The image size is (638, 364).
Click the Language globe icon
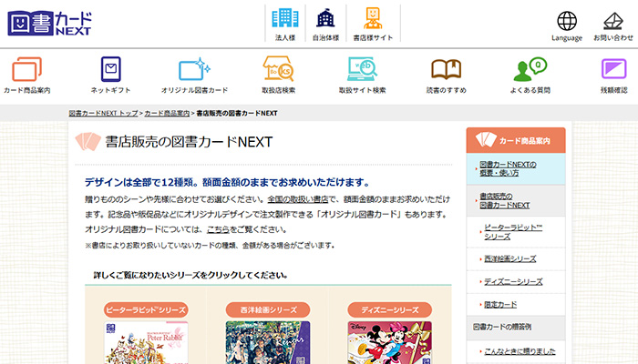pos(567,21)
